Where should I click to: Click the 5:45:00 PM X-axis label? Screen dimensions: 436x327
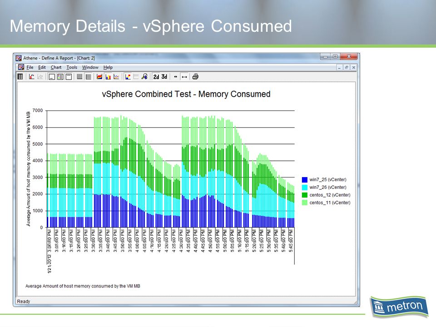291,241
